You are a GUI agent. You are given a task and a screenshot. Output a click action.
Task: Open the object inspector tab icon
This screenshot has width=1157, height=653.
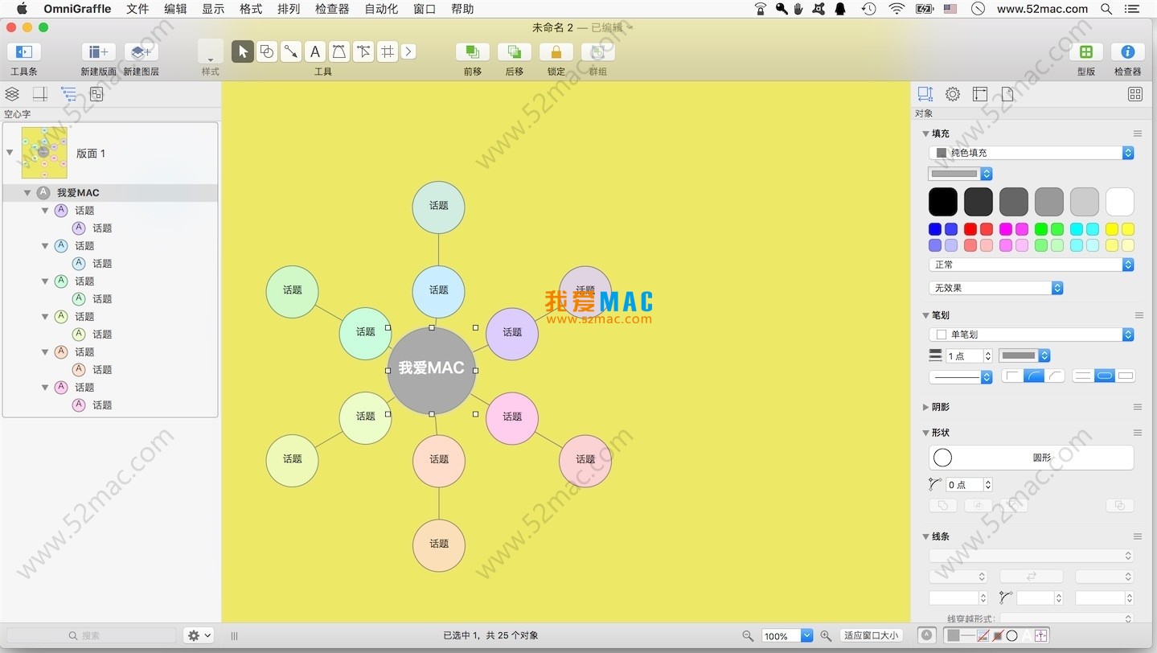[925, 94]
